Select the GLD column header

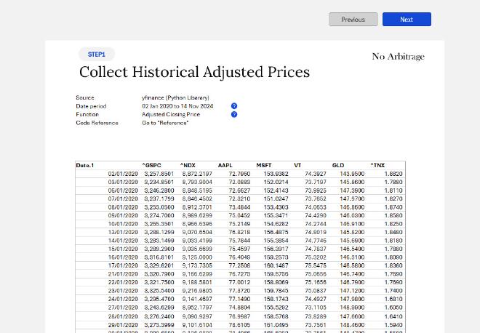(338, 166)
